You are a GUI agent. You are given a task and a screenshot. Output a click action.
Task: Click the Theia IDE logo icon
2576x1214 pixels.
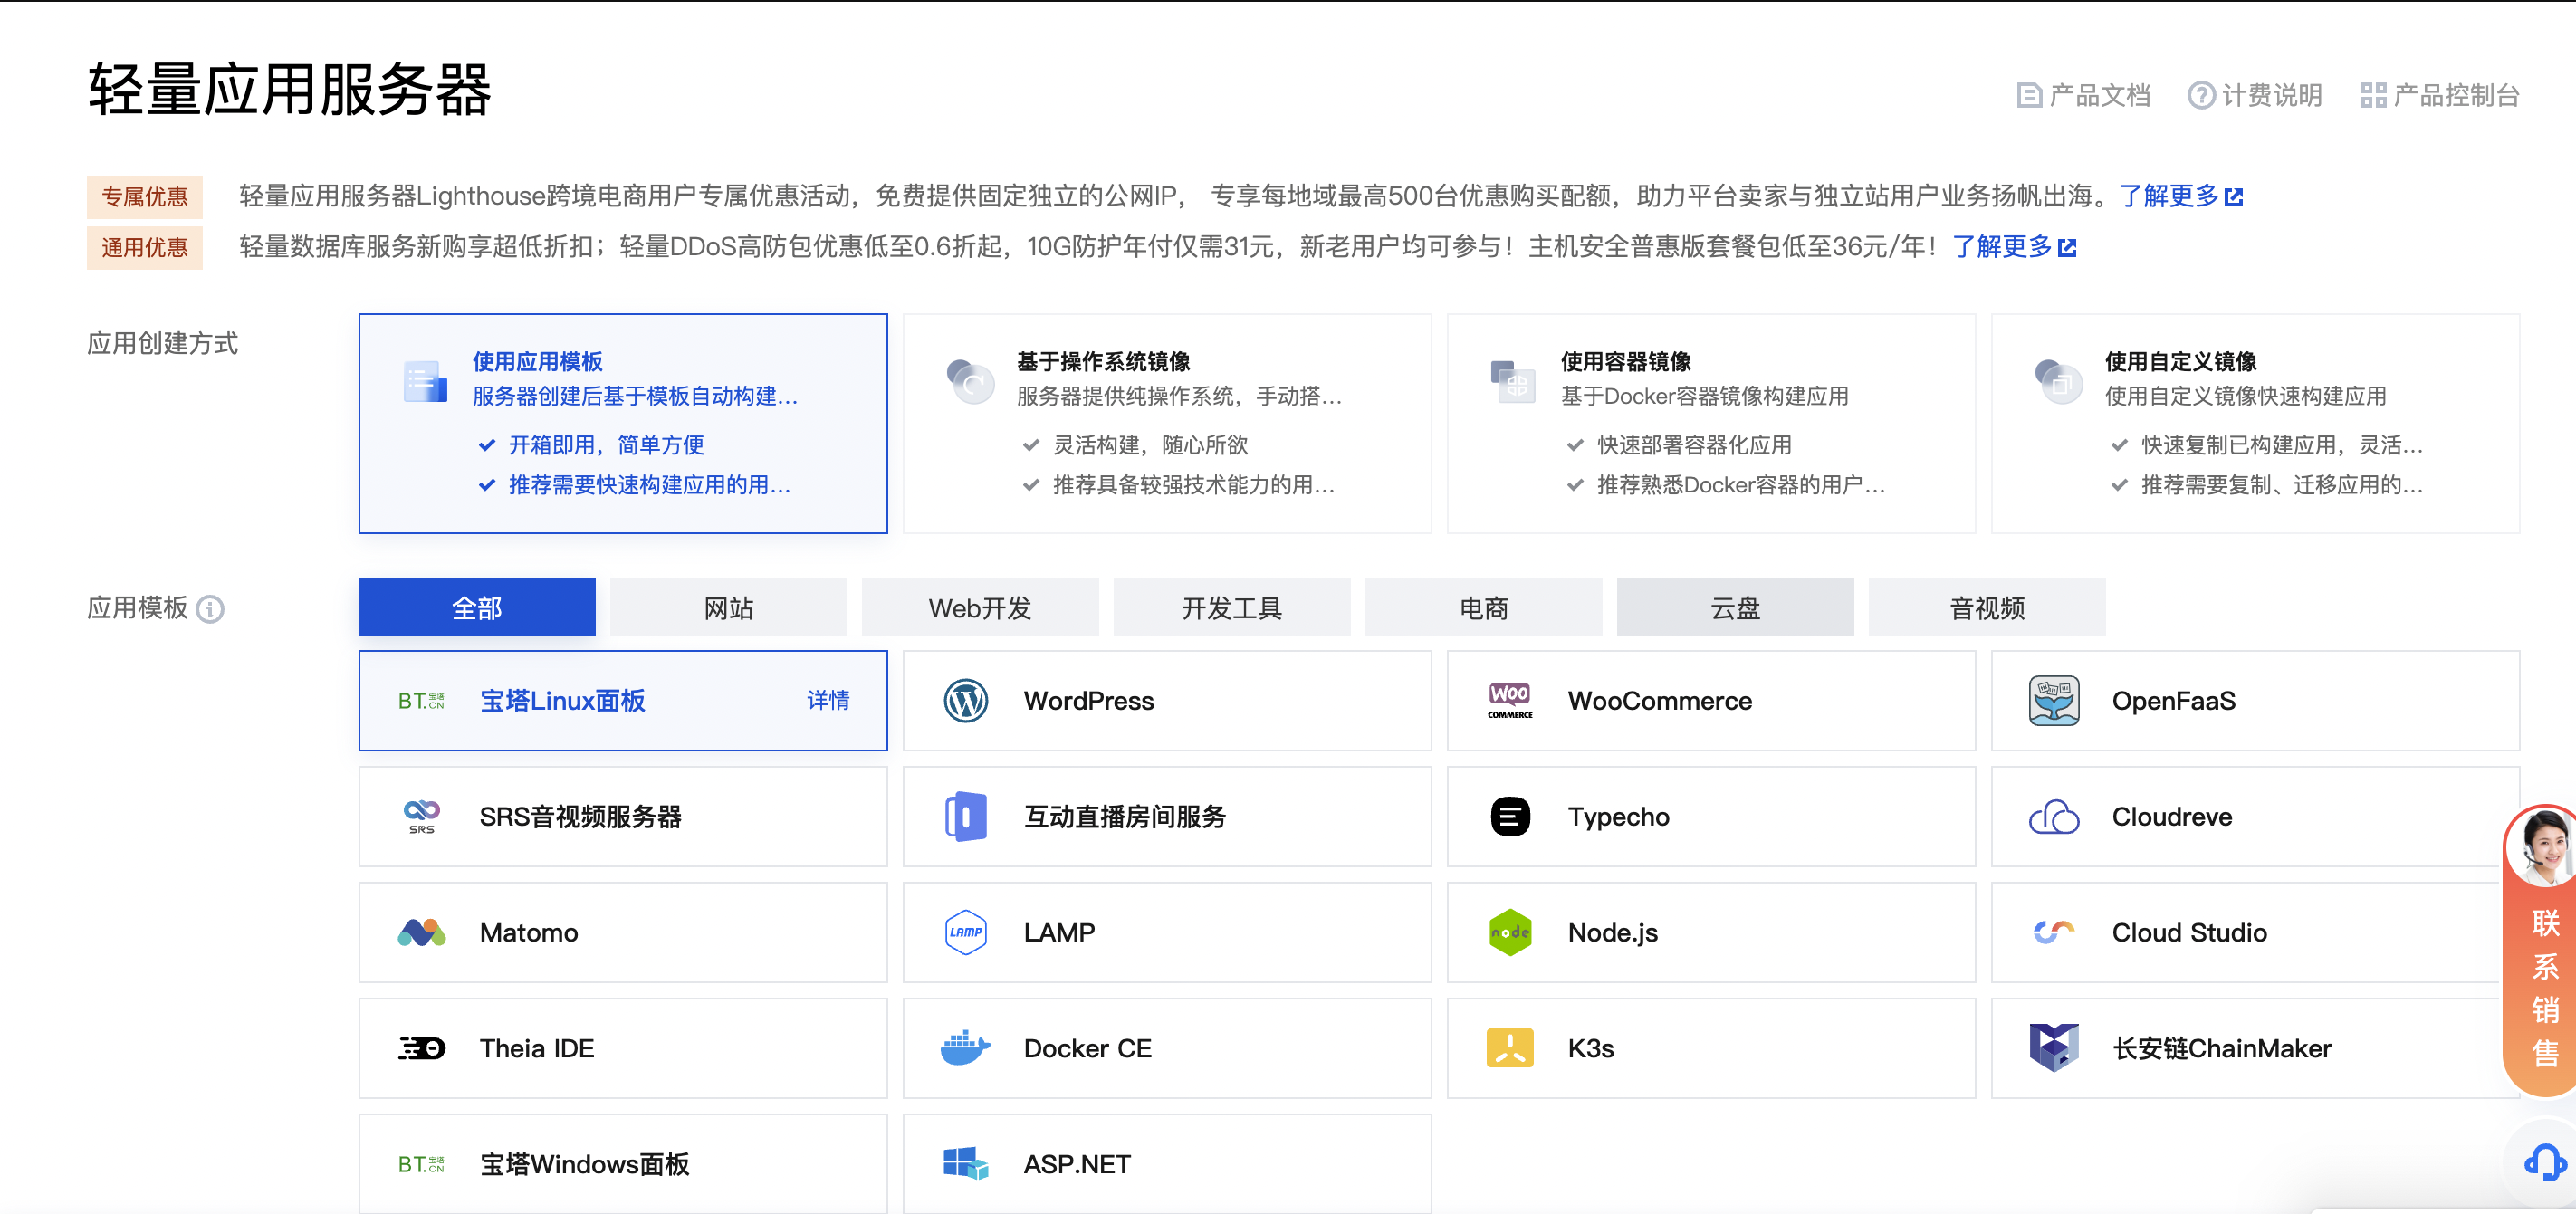421,1049
